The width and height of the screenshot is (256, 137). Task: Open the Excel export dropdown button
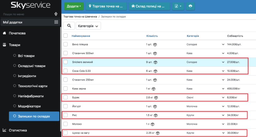178,6
